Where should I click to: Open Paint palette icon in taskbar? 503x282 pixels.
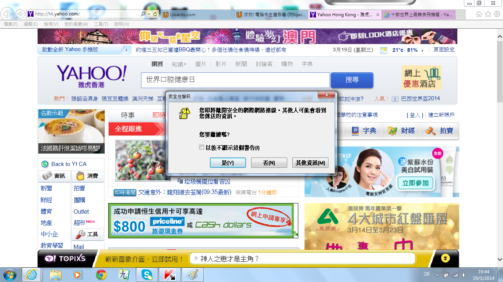coord(193,275)
